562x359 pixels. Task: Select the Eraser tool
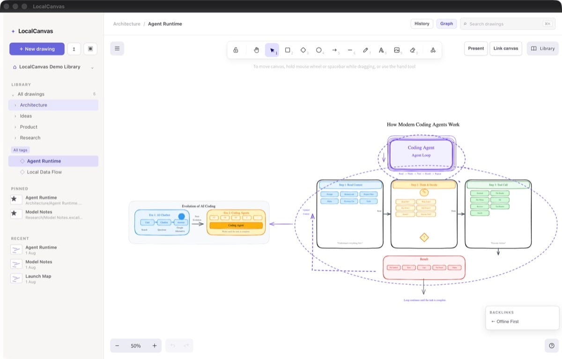tap(413, 50)
